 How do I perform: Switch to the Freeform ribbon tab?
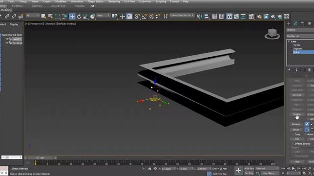[18, 6]
